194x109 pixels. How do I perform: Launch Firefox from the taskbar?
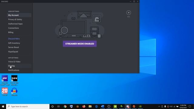point(84,106)
